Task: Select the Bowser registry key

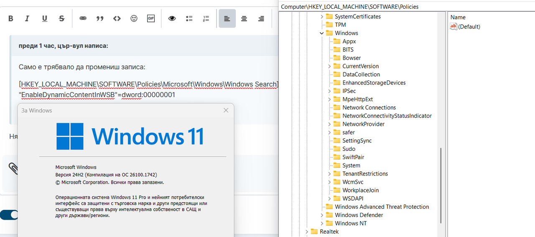Action: click(x=352, y=58)
